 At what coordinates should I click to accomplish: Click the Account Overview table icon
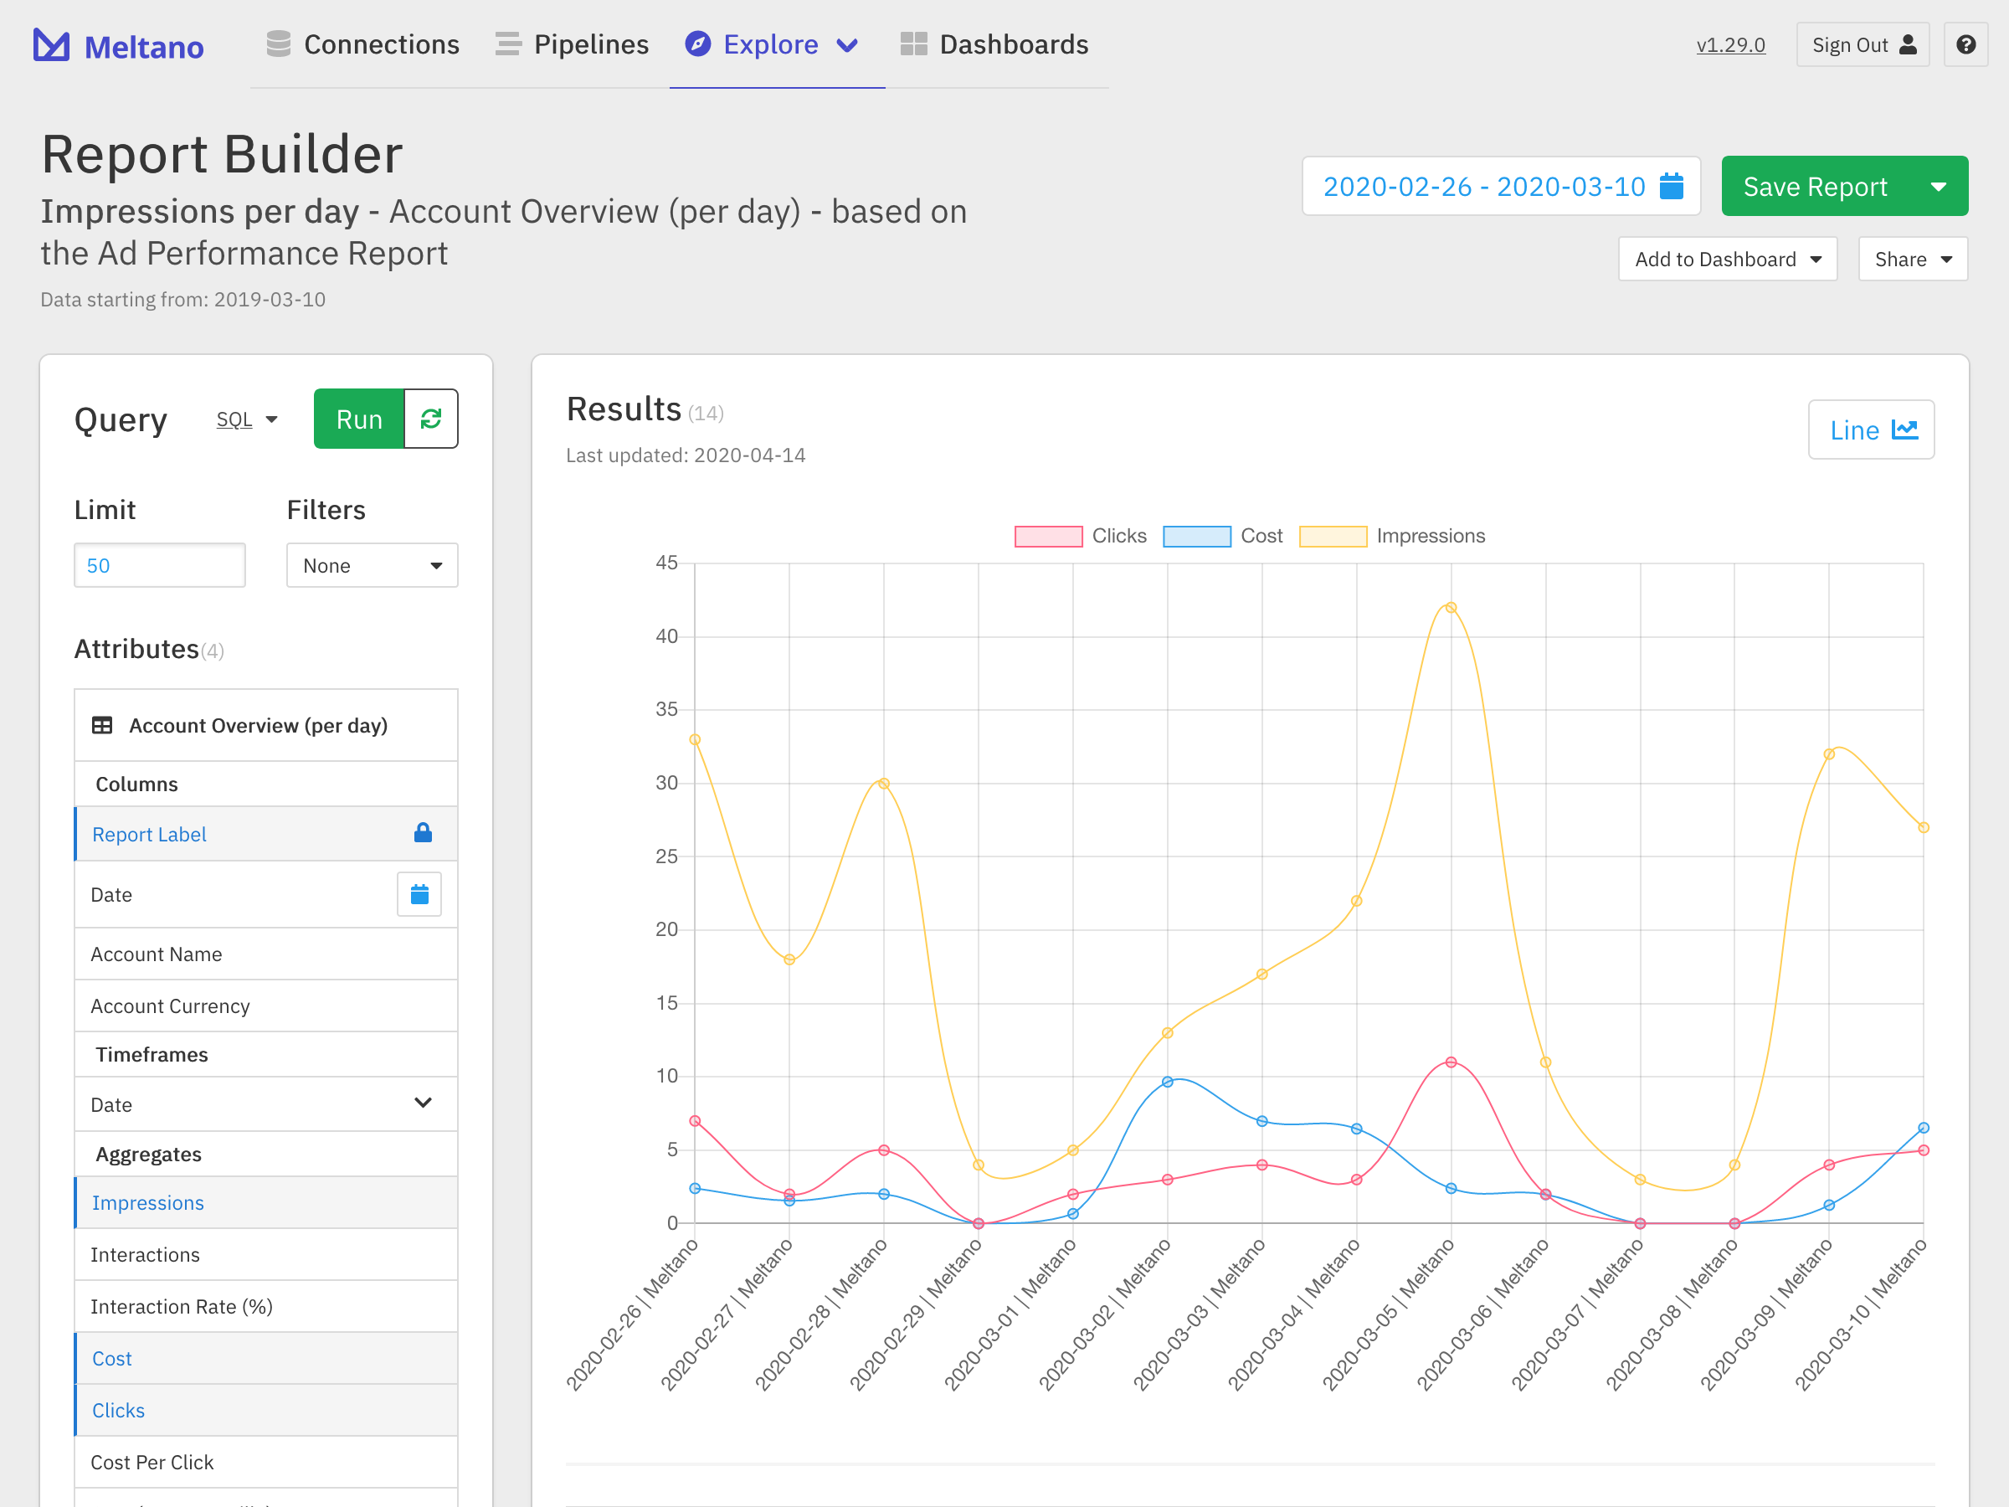tap(103, 725)
